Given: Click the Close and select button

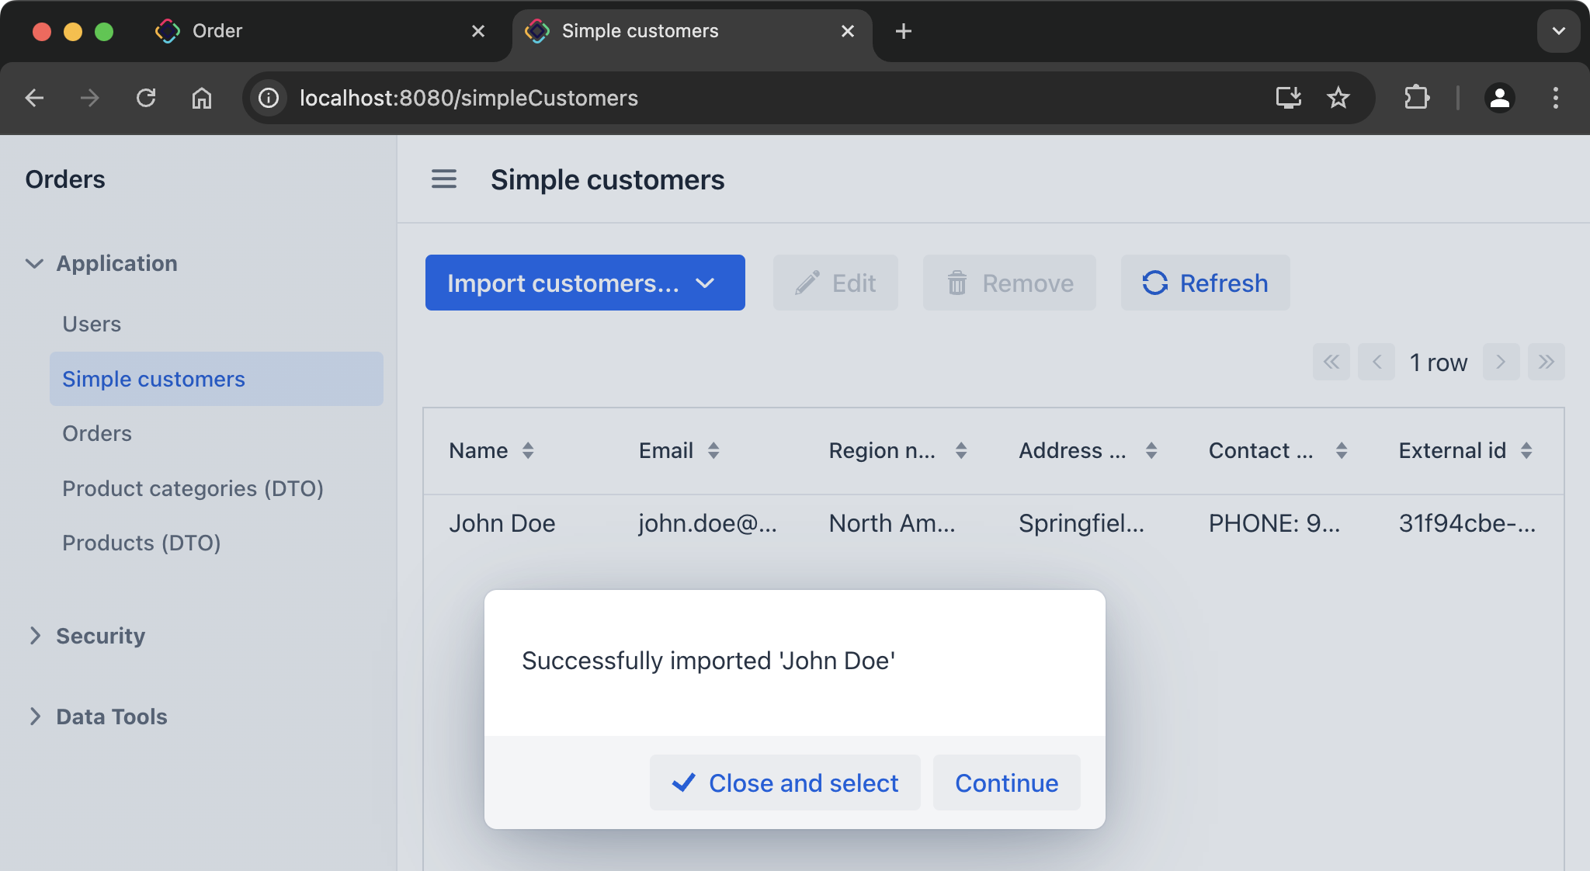Looking at the screenshot, I should click(x=785, y=783).
